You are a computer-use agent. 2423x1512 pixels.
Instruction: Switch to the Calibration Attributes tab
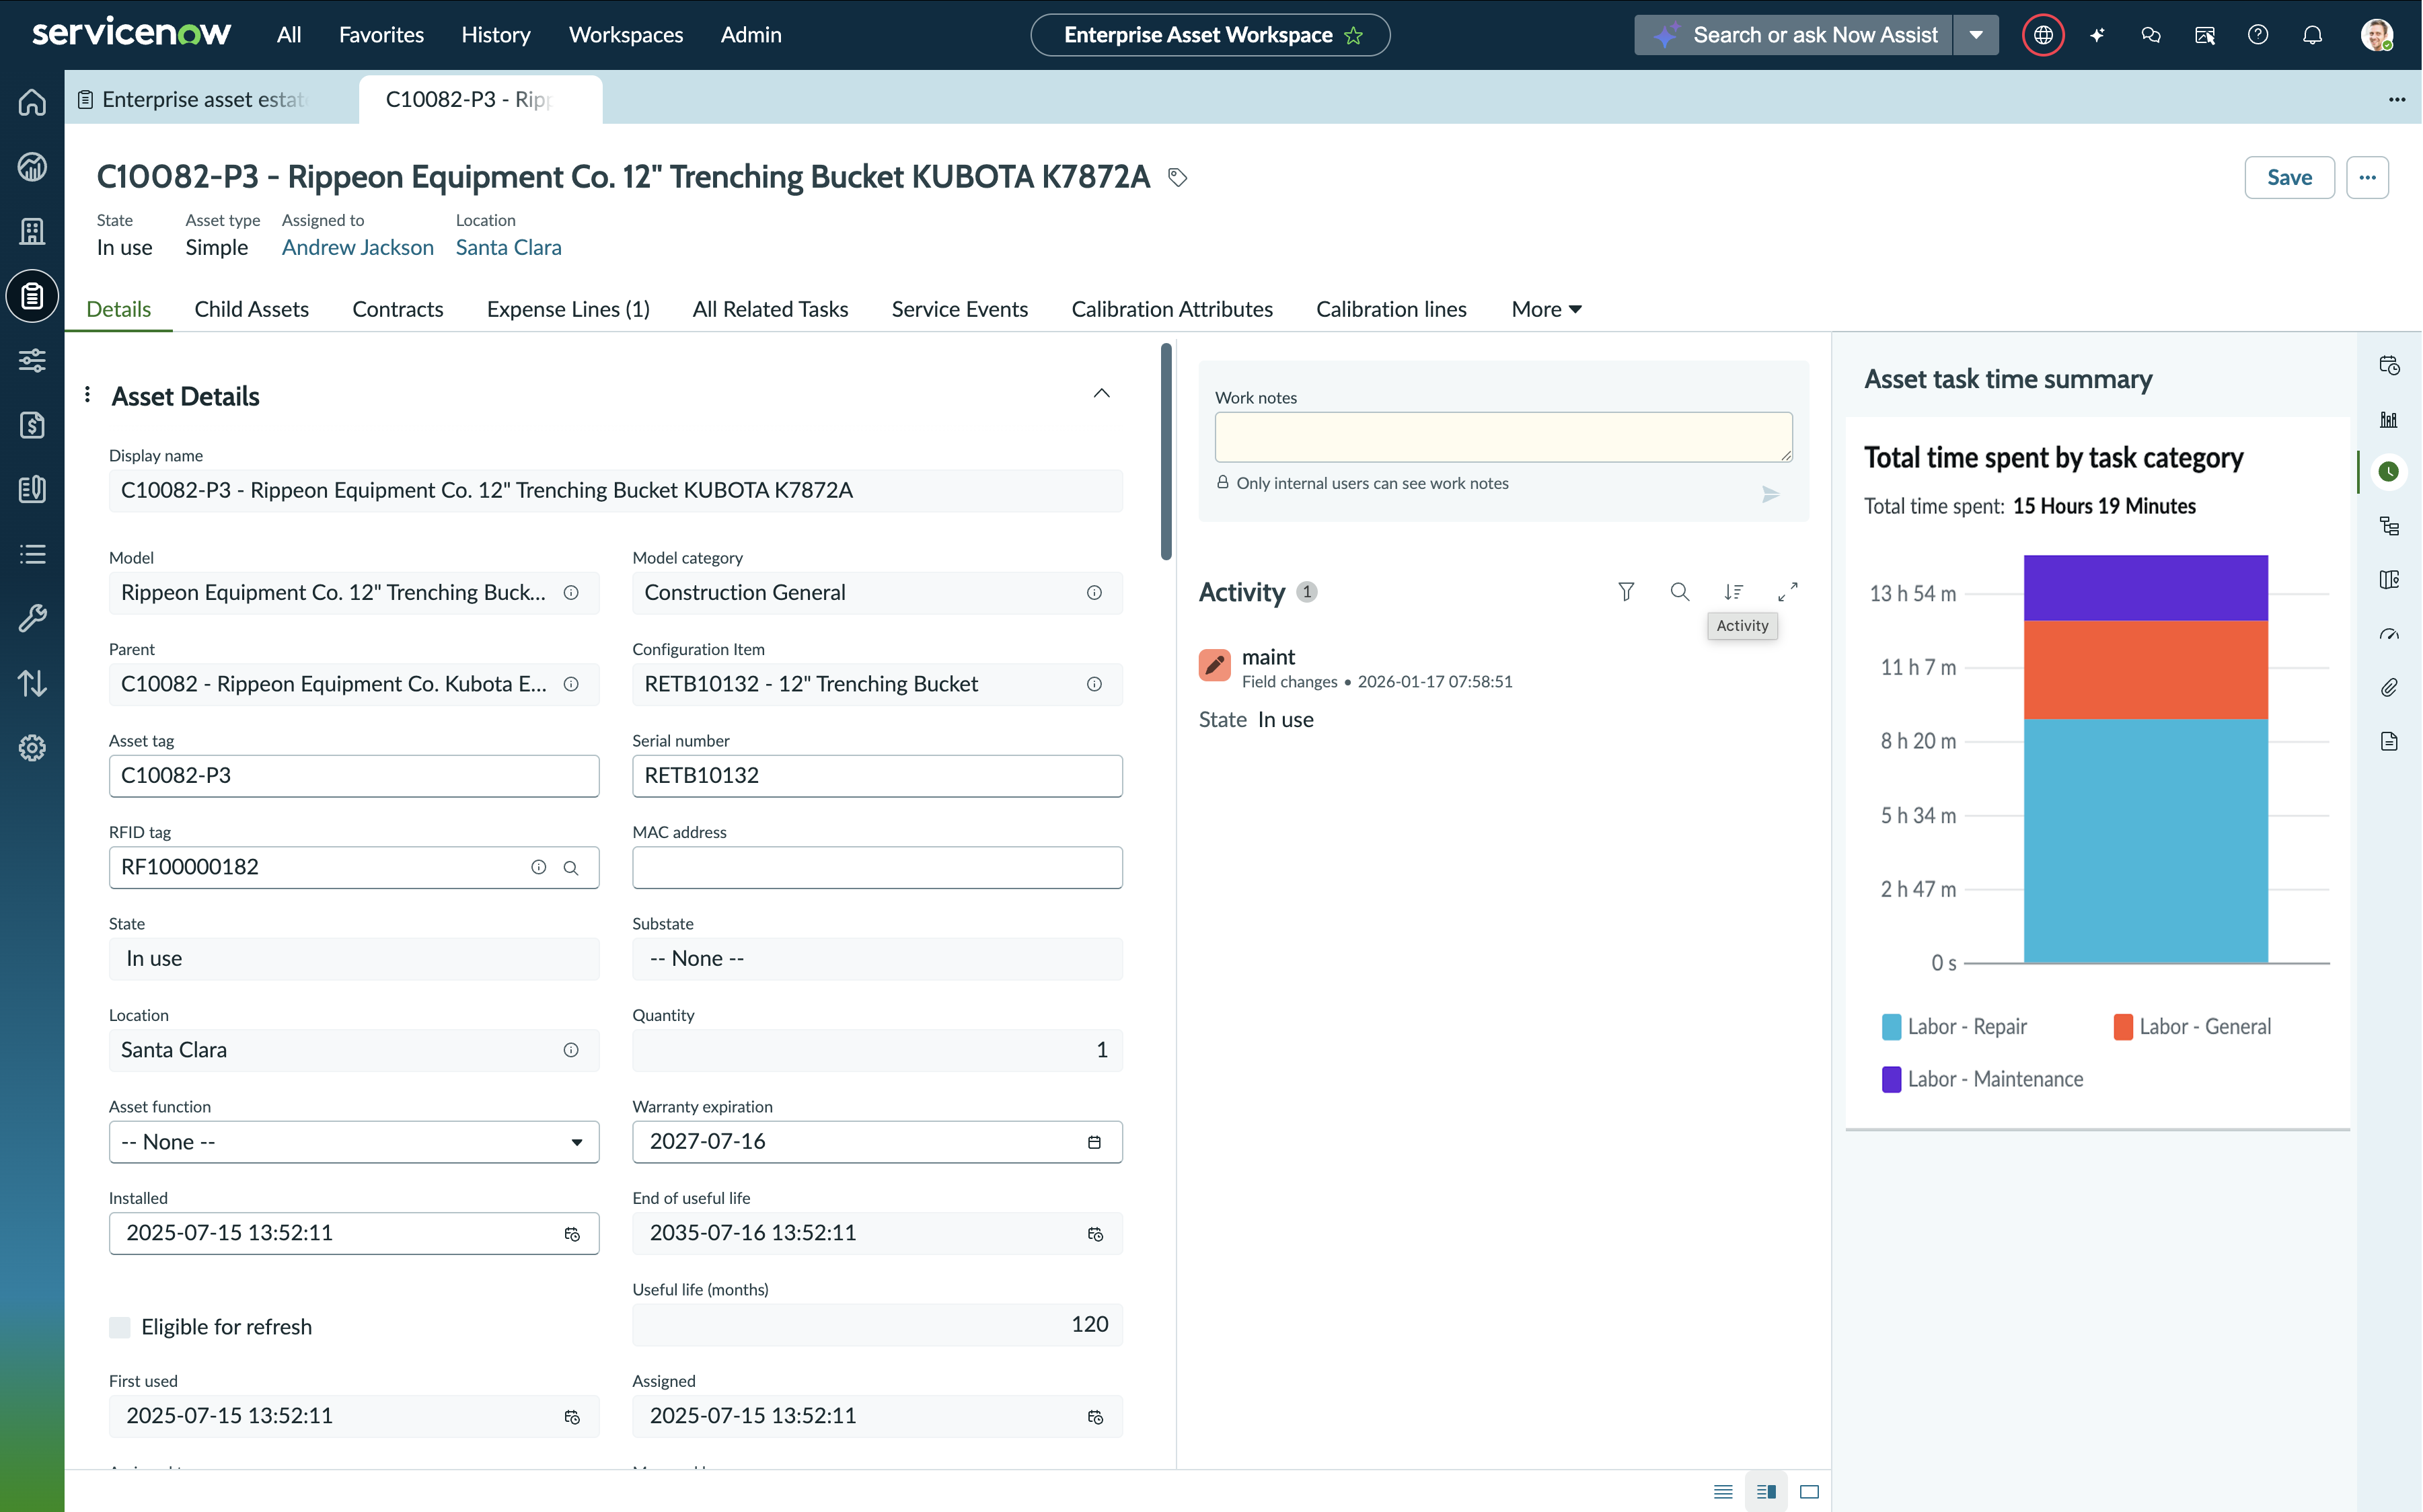pos(1172,309)
